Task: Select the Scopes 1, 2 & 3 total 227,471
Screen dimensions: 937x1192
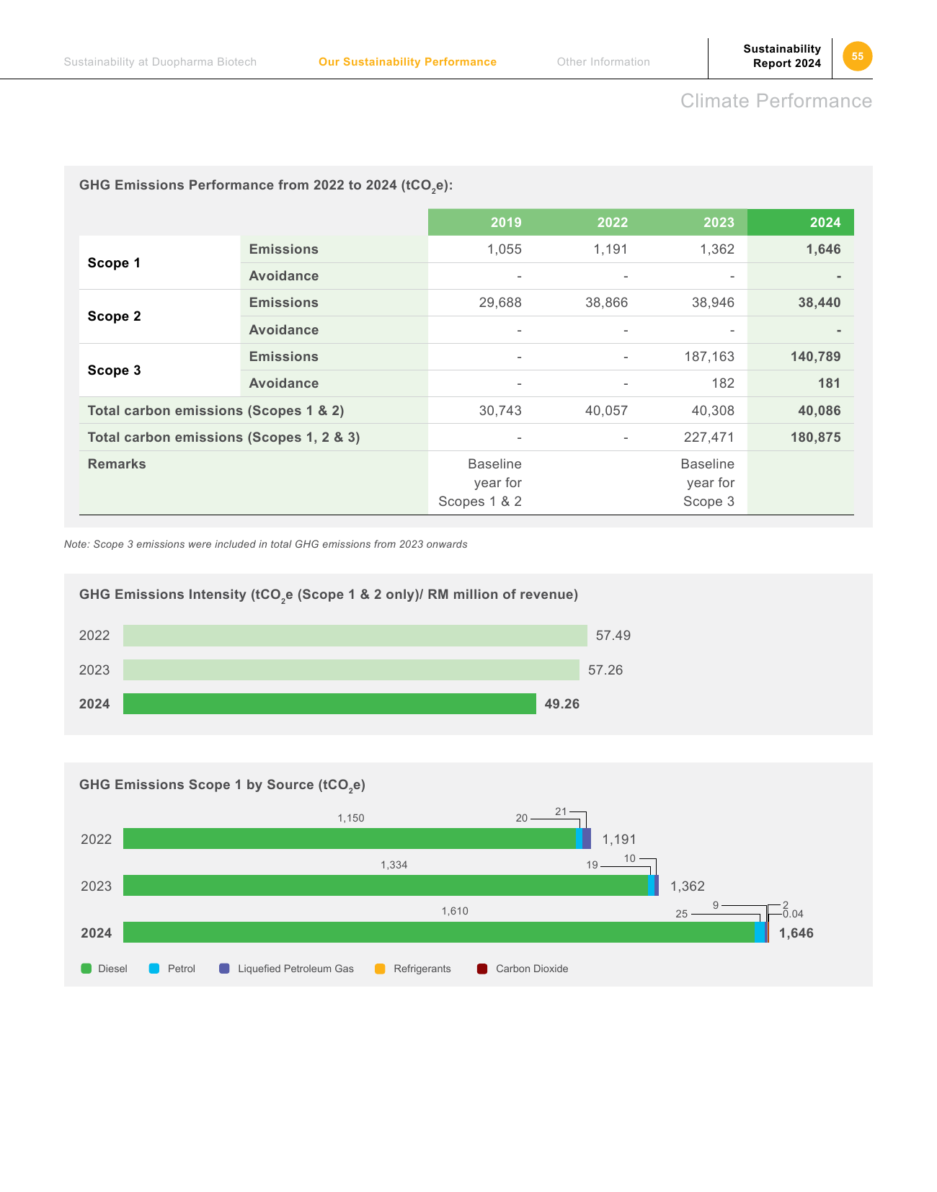Action: [x=709, y=437]
